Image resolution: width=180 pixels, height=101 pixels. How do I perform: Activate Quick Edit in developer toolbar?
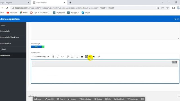coord(119,99)
